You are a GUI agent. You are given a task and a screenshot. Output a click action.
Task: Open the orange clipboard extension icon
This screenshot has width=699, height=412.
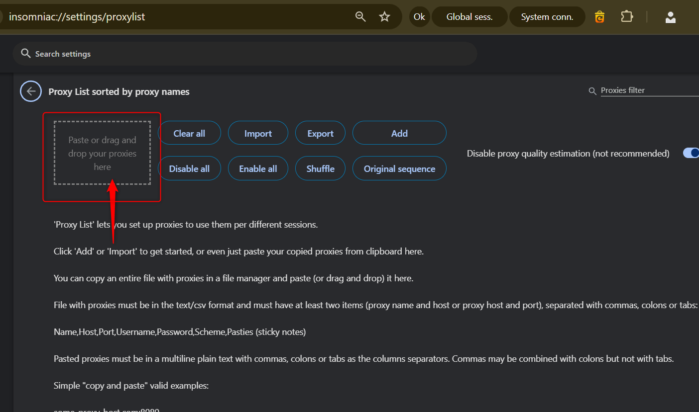coord(600,17)
